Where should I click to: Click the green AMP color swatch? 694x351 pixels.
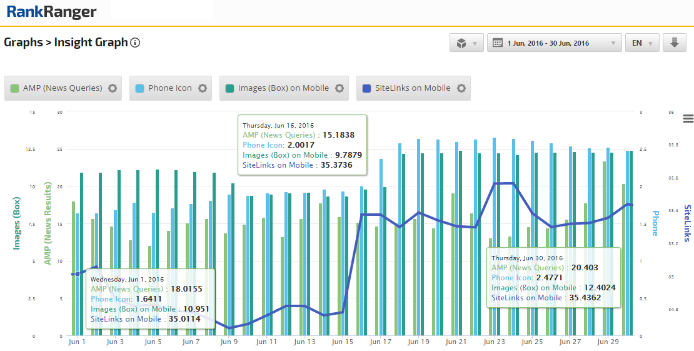coord(15,88)
